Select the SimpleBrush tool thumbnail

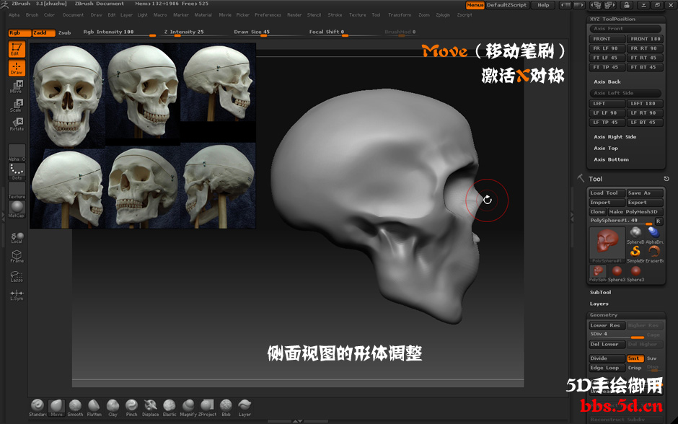[635, 254]
